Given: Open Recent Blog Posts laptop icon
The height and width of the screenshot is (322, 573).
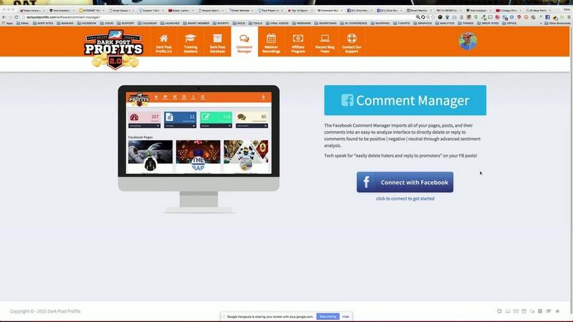Looking at the screenshot, I should pos(325,38).
